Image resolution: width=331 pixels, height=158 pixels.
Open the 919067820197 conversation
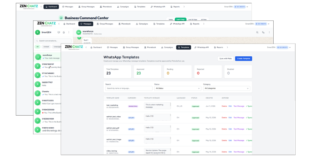(x=48, y=66)
